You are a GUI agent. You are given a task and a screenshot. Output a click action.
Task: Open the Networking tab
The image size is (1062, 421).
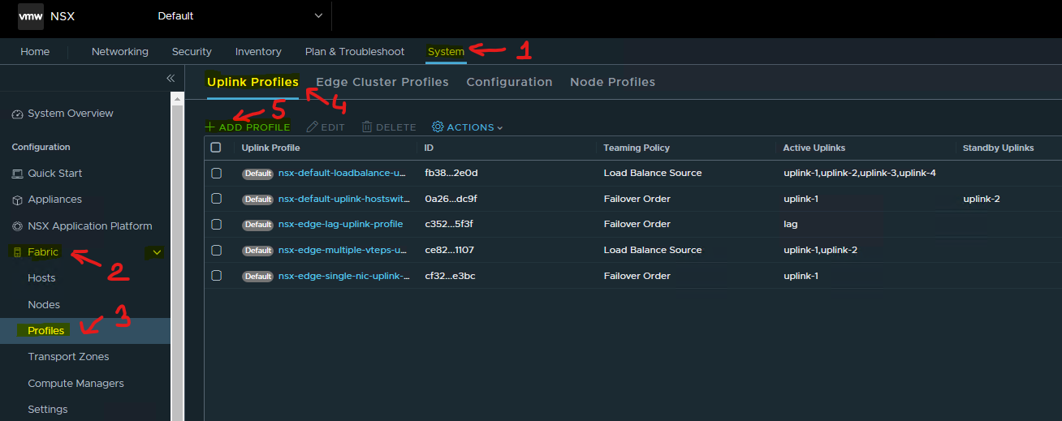[120, 52]
